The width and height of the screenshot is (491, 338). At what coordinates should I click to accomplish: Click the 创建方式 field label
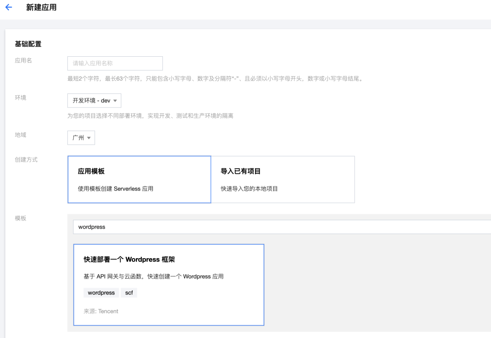(x=27, y=159)
